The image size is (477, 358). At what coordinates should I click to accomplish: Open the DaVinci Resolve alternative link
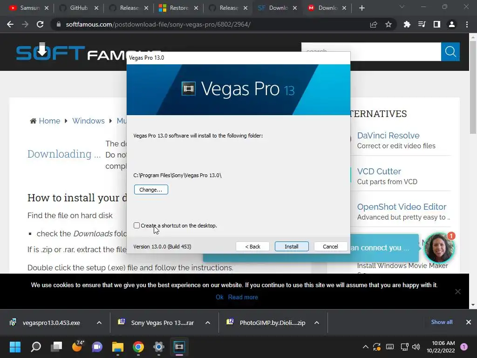click(388, 136)
